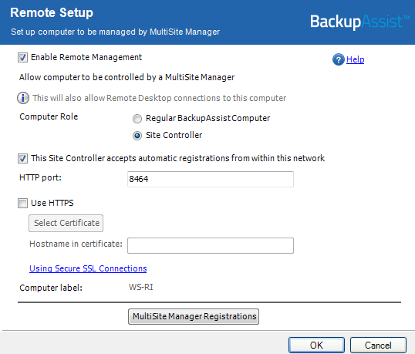Enable the Use HTTPS checkbox
The height and width of the screenshot is (354, 415).
click(x=22, y=203)
